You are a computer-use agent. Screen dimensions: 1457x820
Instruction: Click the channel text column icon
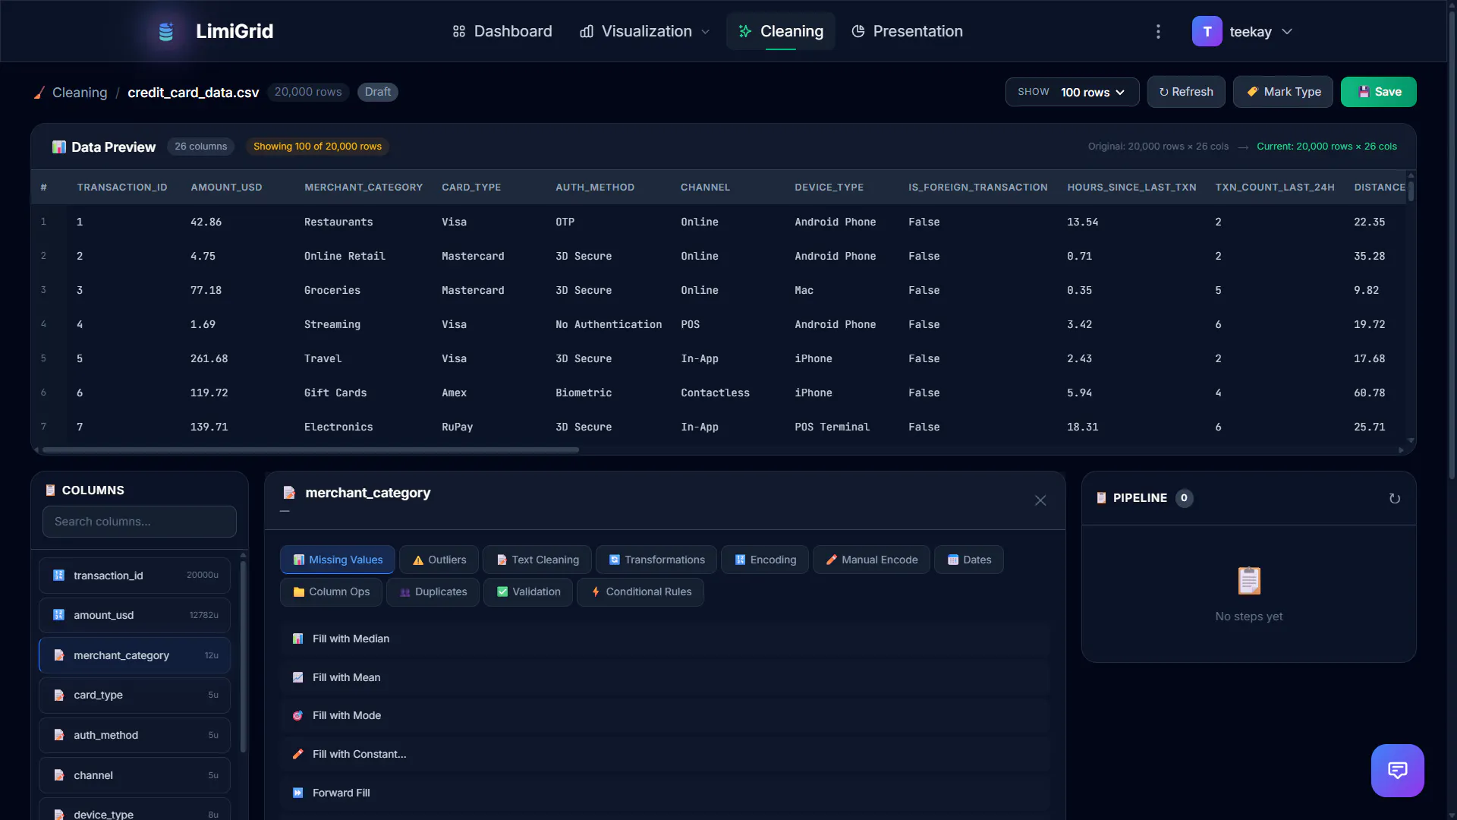tap(58, 775)
